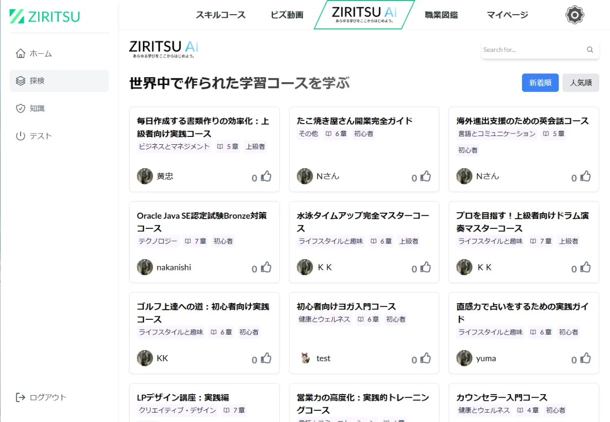Image resolution: width=610 pixels, height=422 pixels.
Task: Toggle the like on ドラム演奏マスターコース
Action: tap(585, 267)
